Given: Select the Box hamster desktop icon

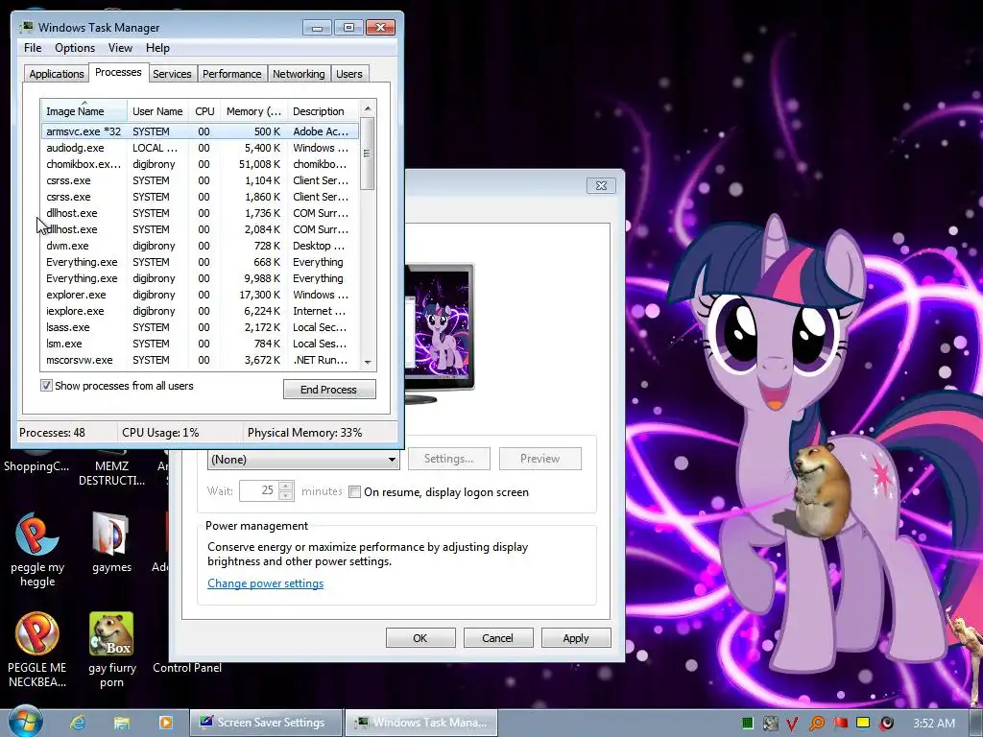Looking at the screenshot, I should (x=111, y=650).
